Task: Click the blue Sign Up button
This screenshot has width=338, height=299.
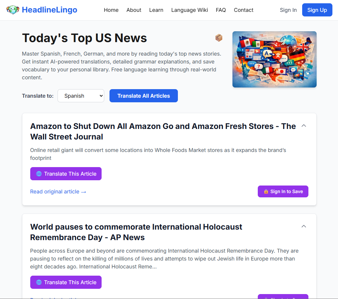Action: click(317, 10)
